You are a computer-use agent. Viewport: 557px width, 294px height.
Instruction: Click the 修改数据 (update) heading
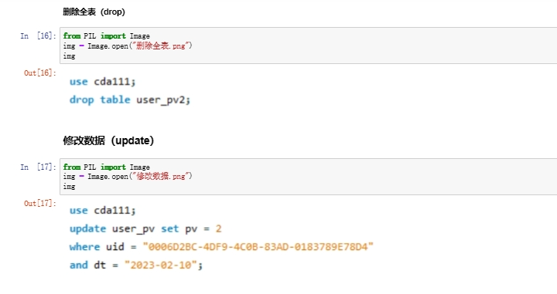click(x=108, y=140)
